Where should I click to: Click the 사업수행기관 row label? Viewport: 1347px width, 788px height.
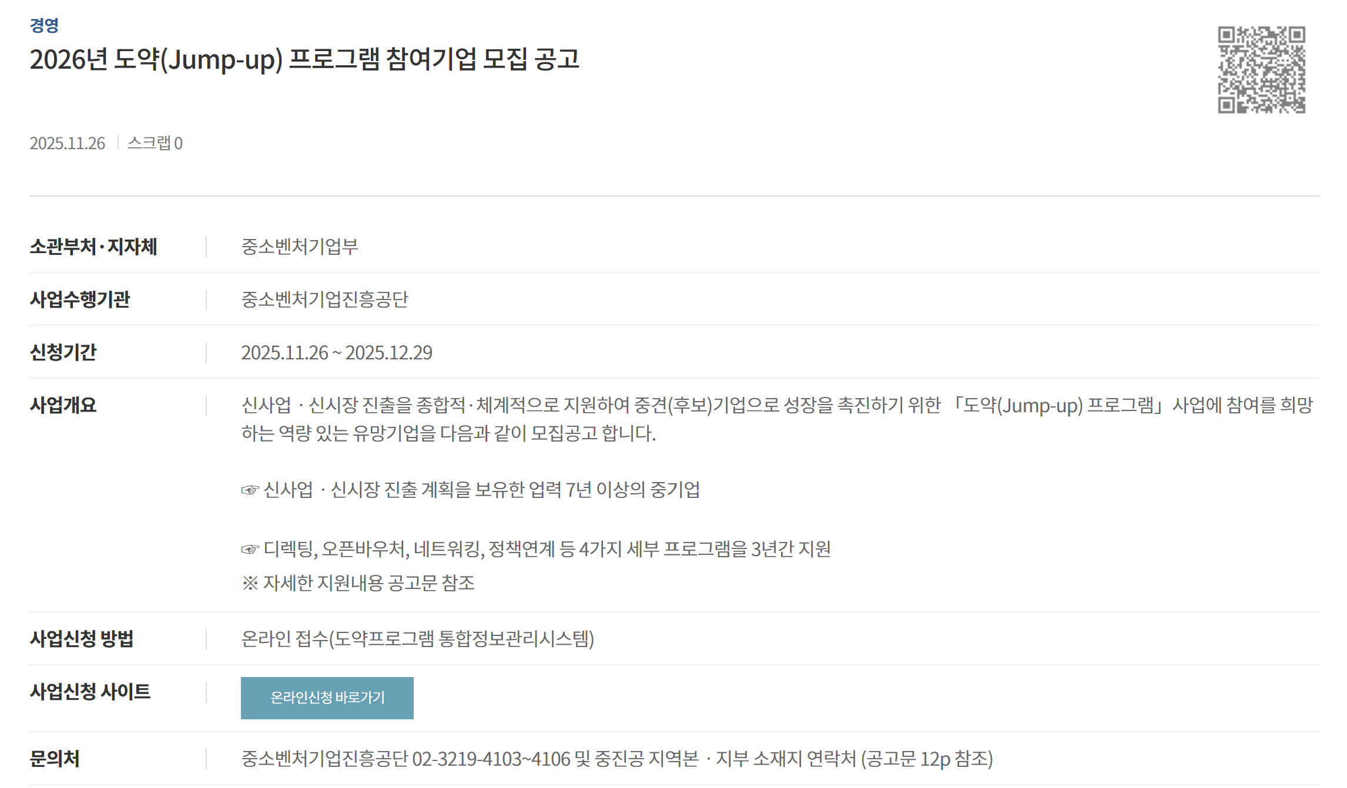(80, 299)
